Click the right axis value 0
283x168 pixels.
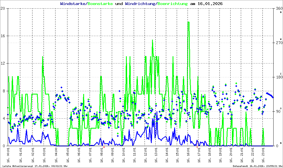pos(277,146)
